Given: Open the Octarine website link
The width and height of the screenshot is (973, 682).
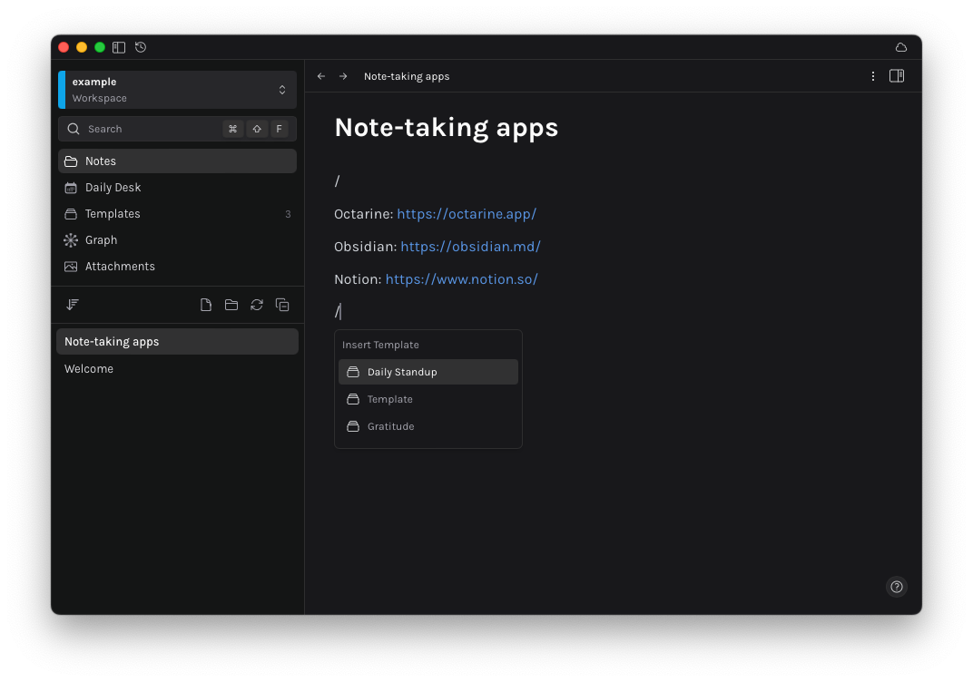Looking at the screenshot, I should [x=466, y=214].
